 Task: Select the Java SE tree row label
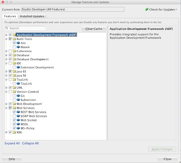click(x=21, y=76)
